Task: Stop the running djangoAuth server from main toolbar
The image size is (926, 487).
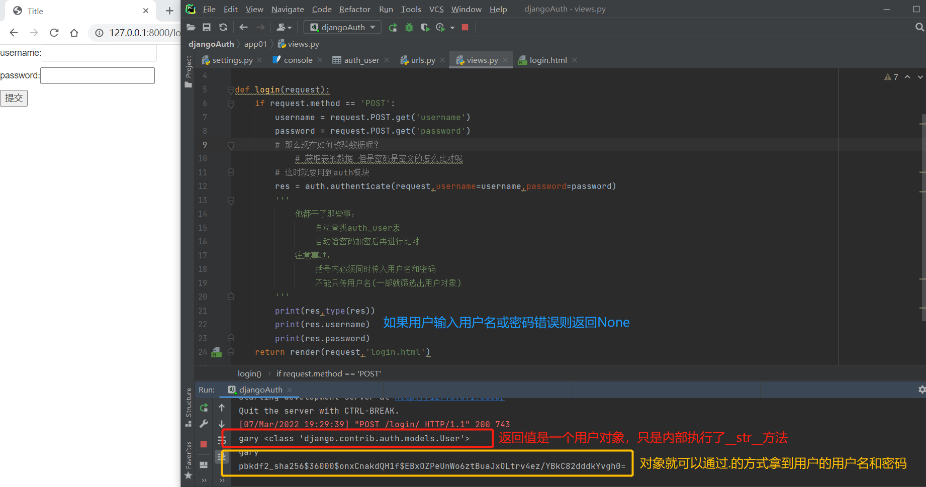Action: (x=465, y=27)
